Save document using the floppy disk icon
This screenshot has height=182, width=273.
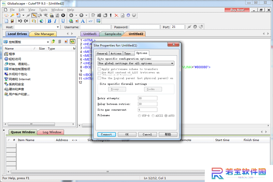12,21
